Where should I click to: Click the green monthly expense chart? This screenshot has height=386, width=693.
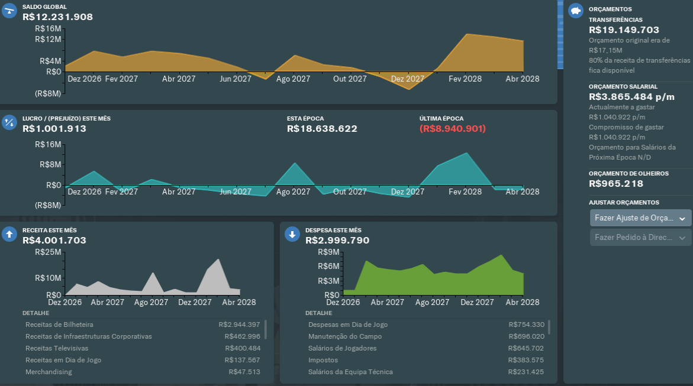(433, 274)
